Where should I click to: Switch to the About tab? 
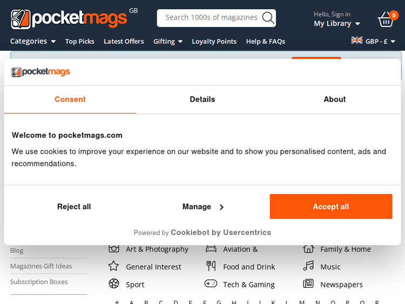point(335,99)
